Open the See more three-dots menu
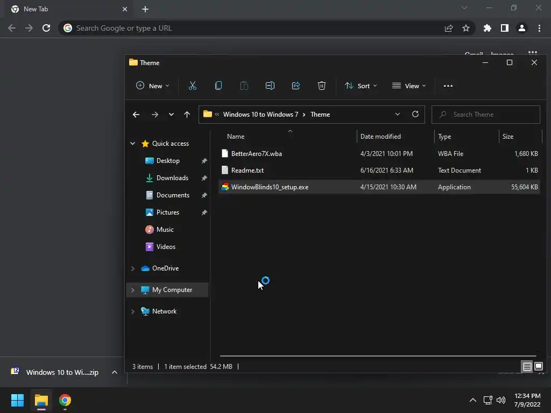The width and height of the screenshot is (551, 413). tap(448, 86)
